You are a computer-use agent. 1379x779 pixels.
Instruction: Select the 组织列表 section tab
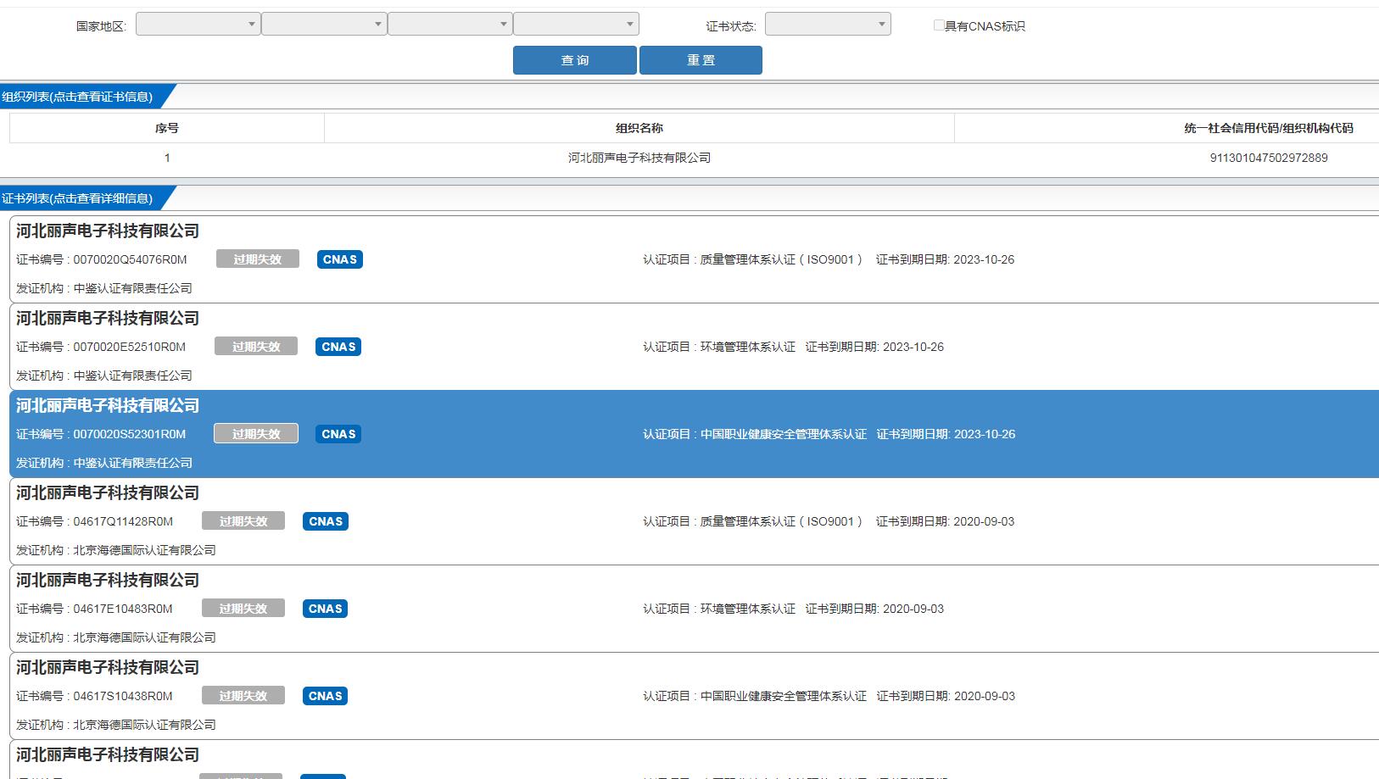pos(85,97)
